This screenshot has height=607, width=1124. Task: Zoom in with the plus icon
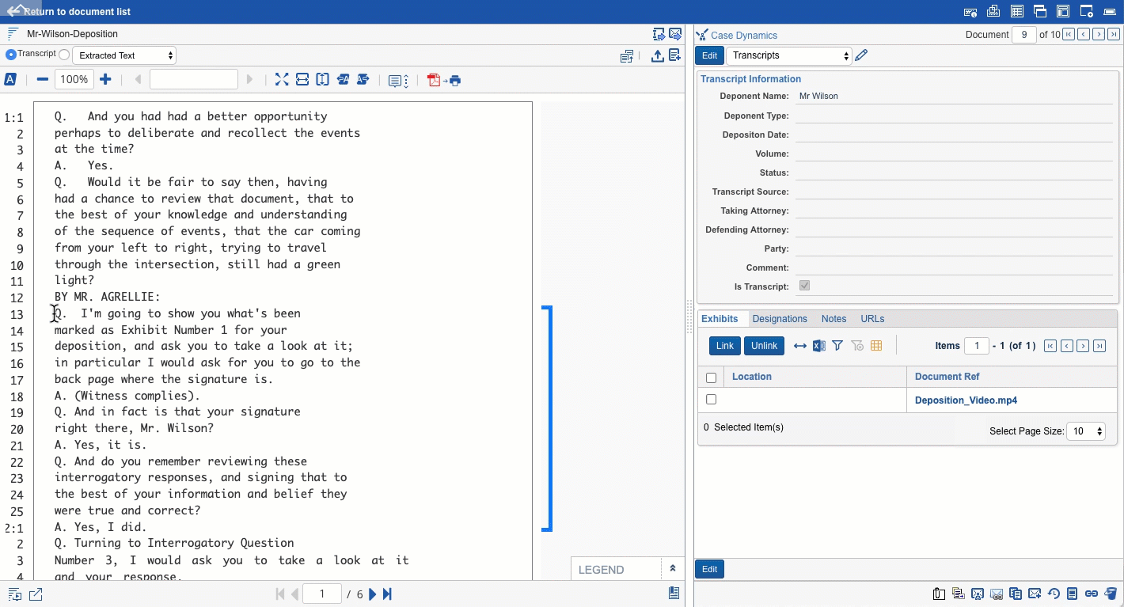click(x=105, y=79)
